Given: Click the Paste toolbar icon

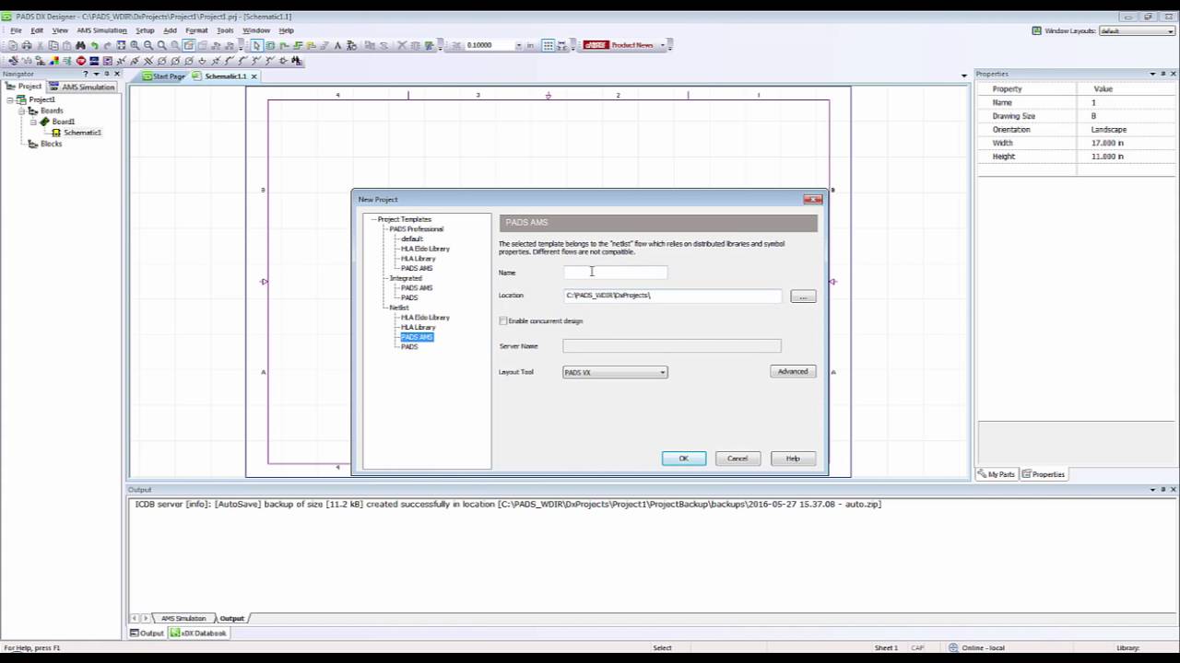Looking at the screenshot, I should click(66, 45).
